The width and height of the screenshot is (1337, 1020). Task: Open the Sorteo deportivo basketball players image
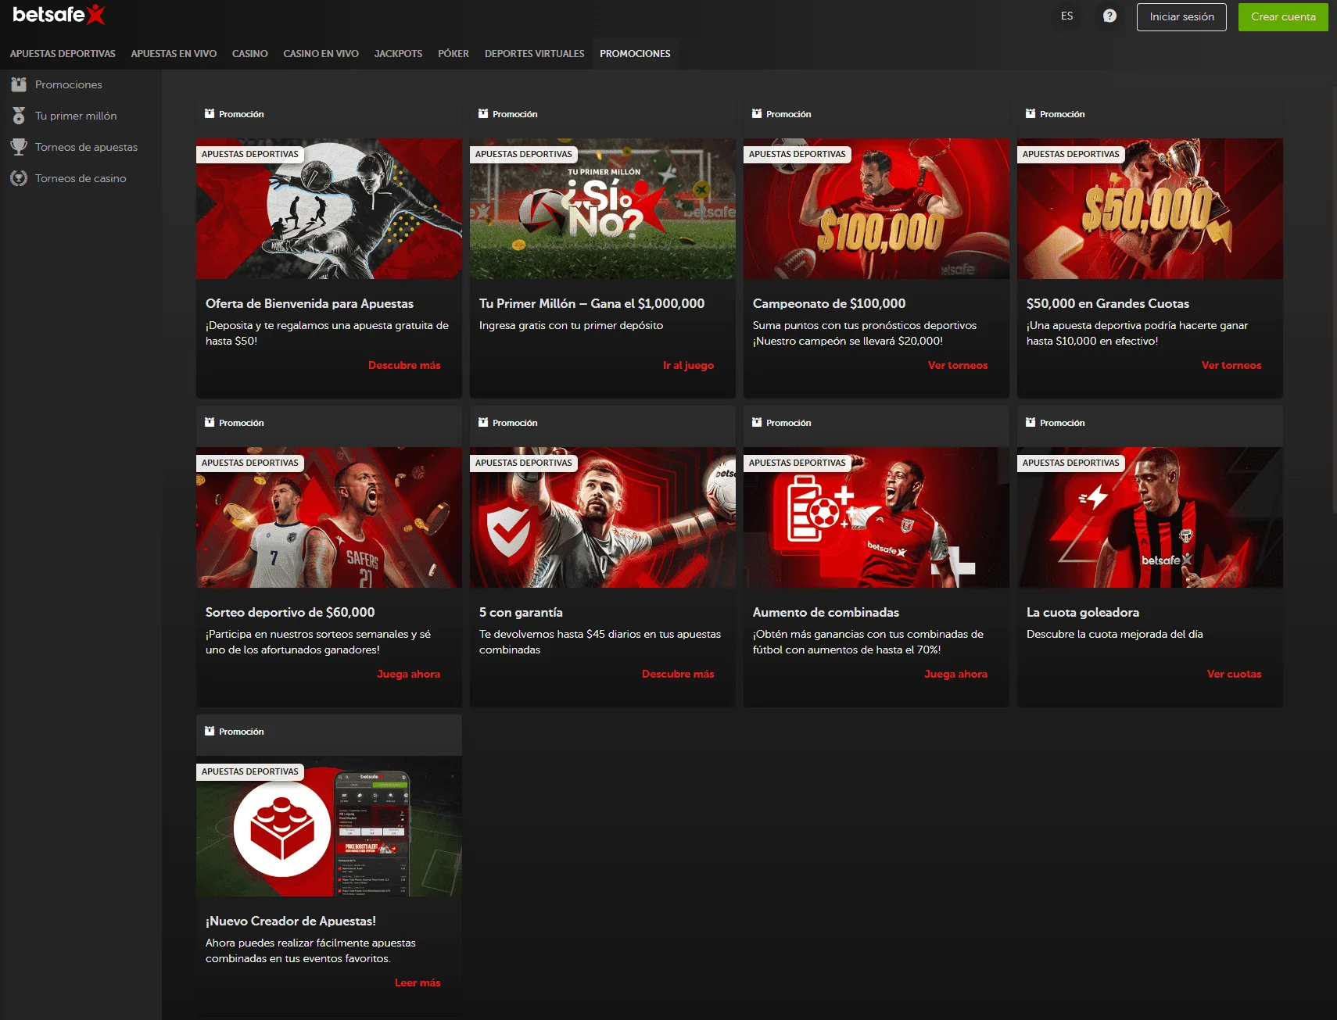(x=329, y=517)
